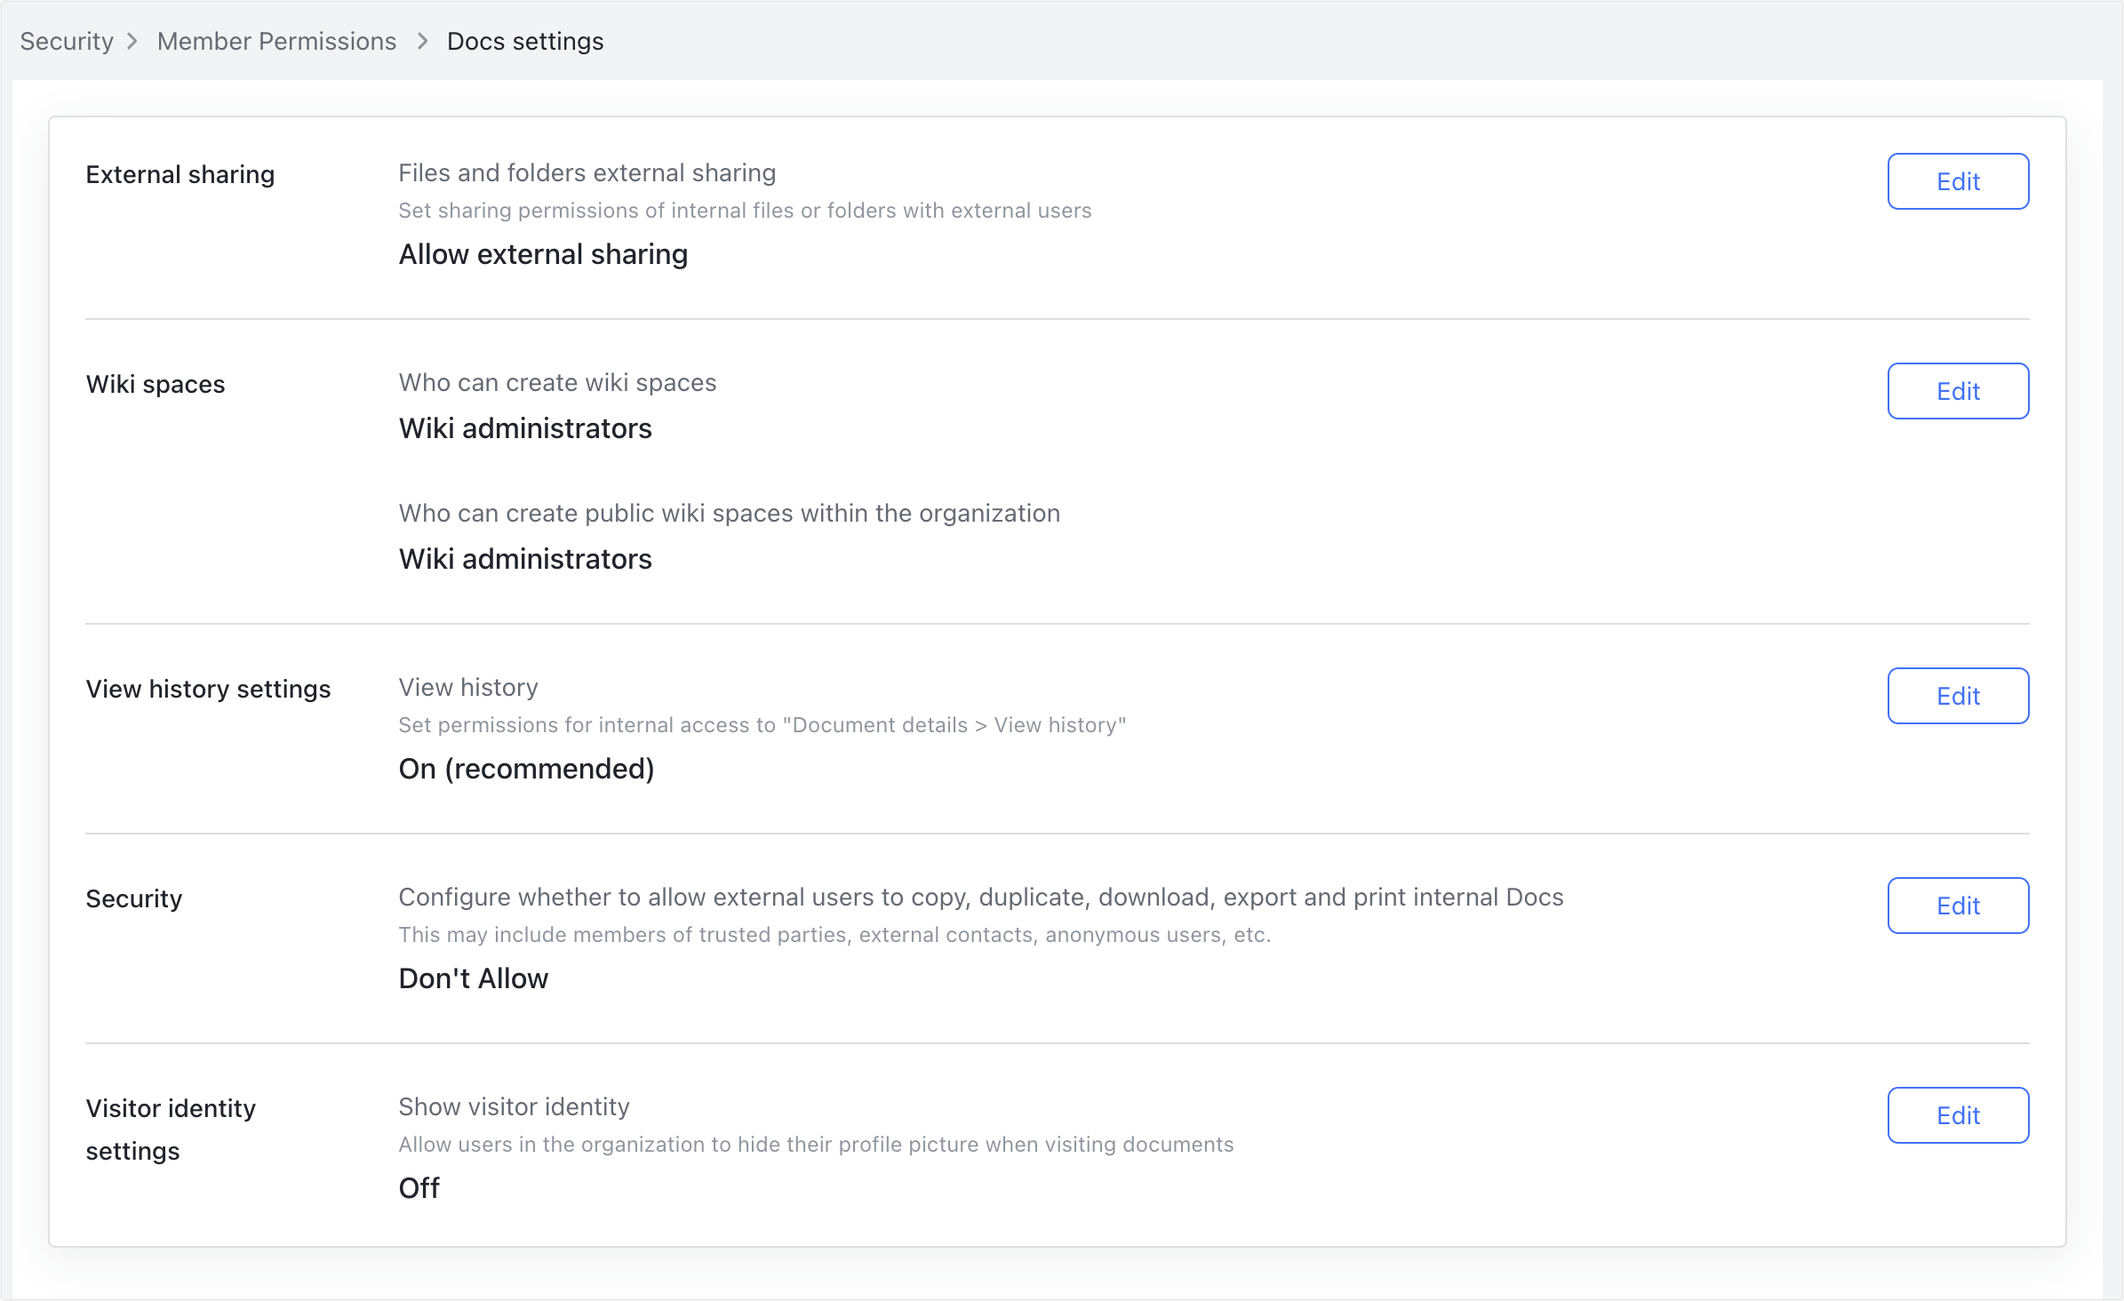Select the Wiki administrators value under wiki creation
2124x1301 pixels.
(524, 428)
